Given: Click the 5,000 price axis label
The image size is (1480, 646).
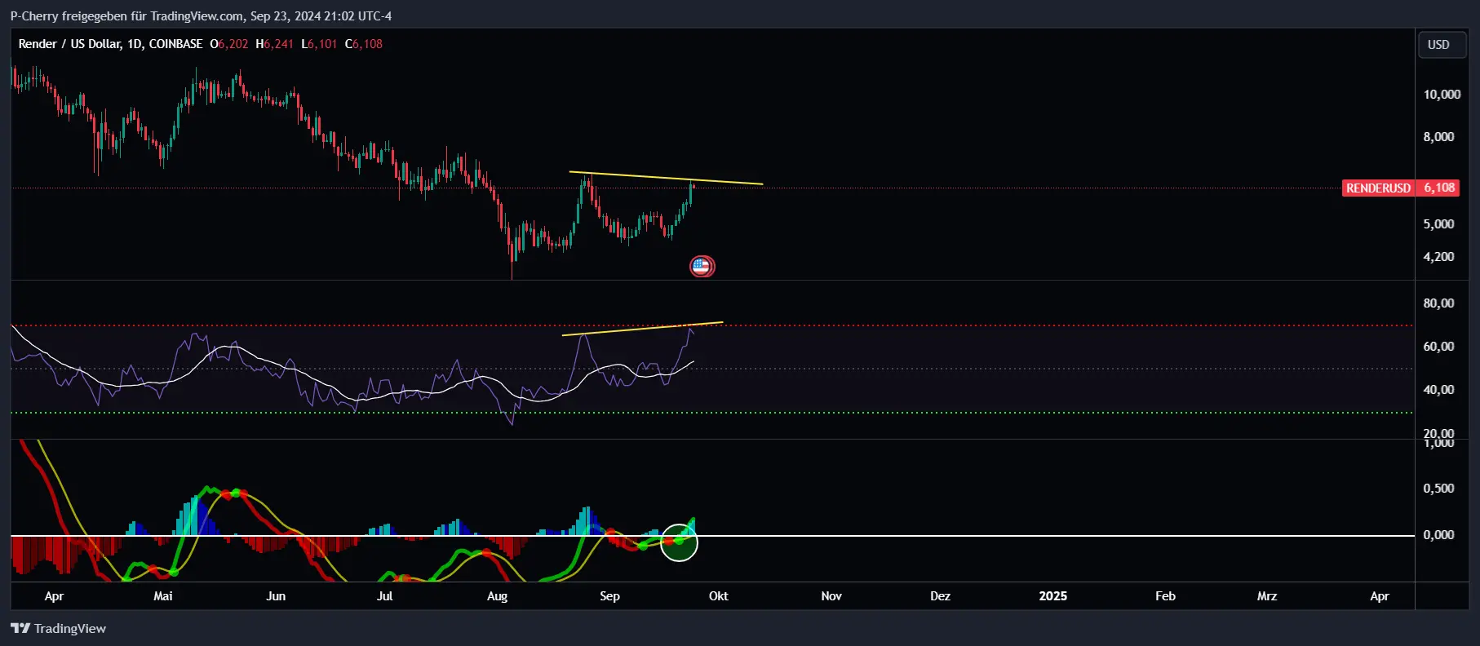Looking at the screenshot, I should click(x=1438, y=224).
